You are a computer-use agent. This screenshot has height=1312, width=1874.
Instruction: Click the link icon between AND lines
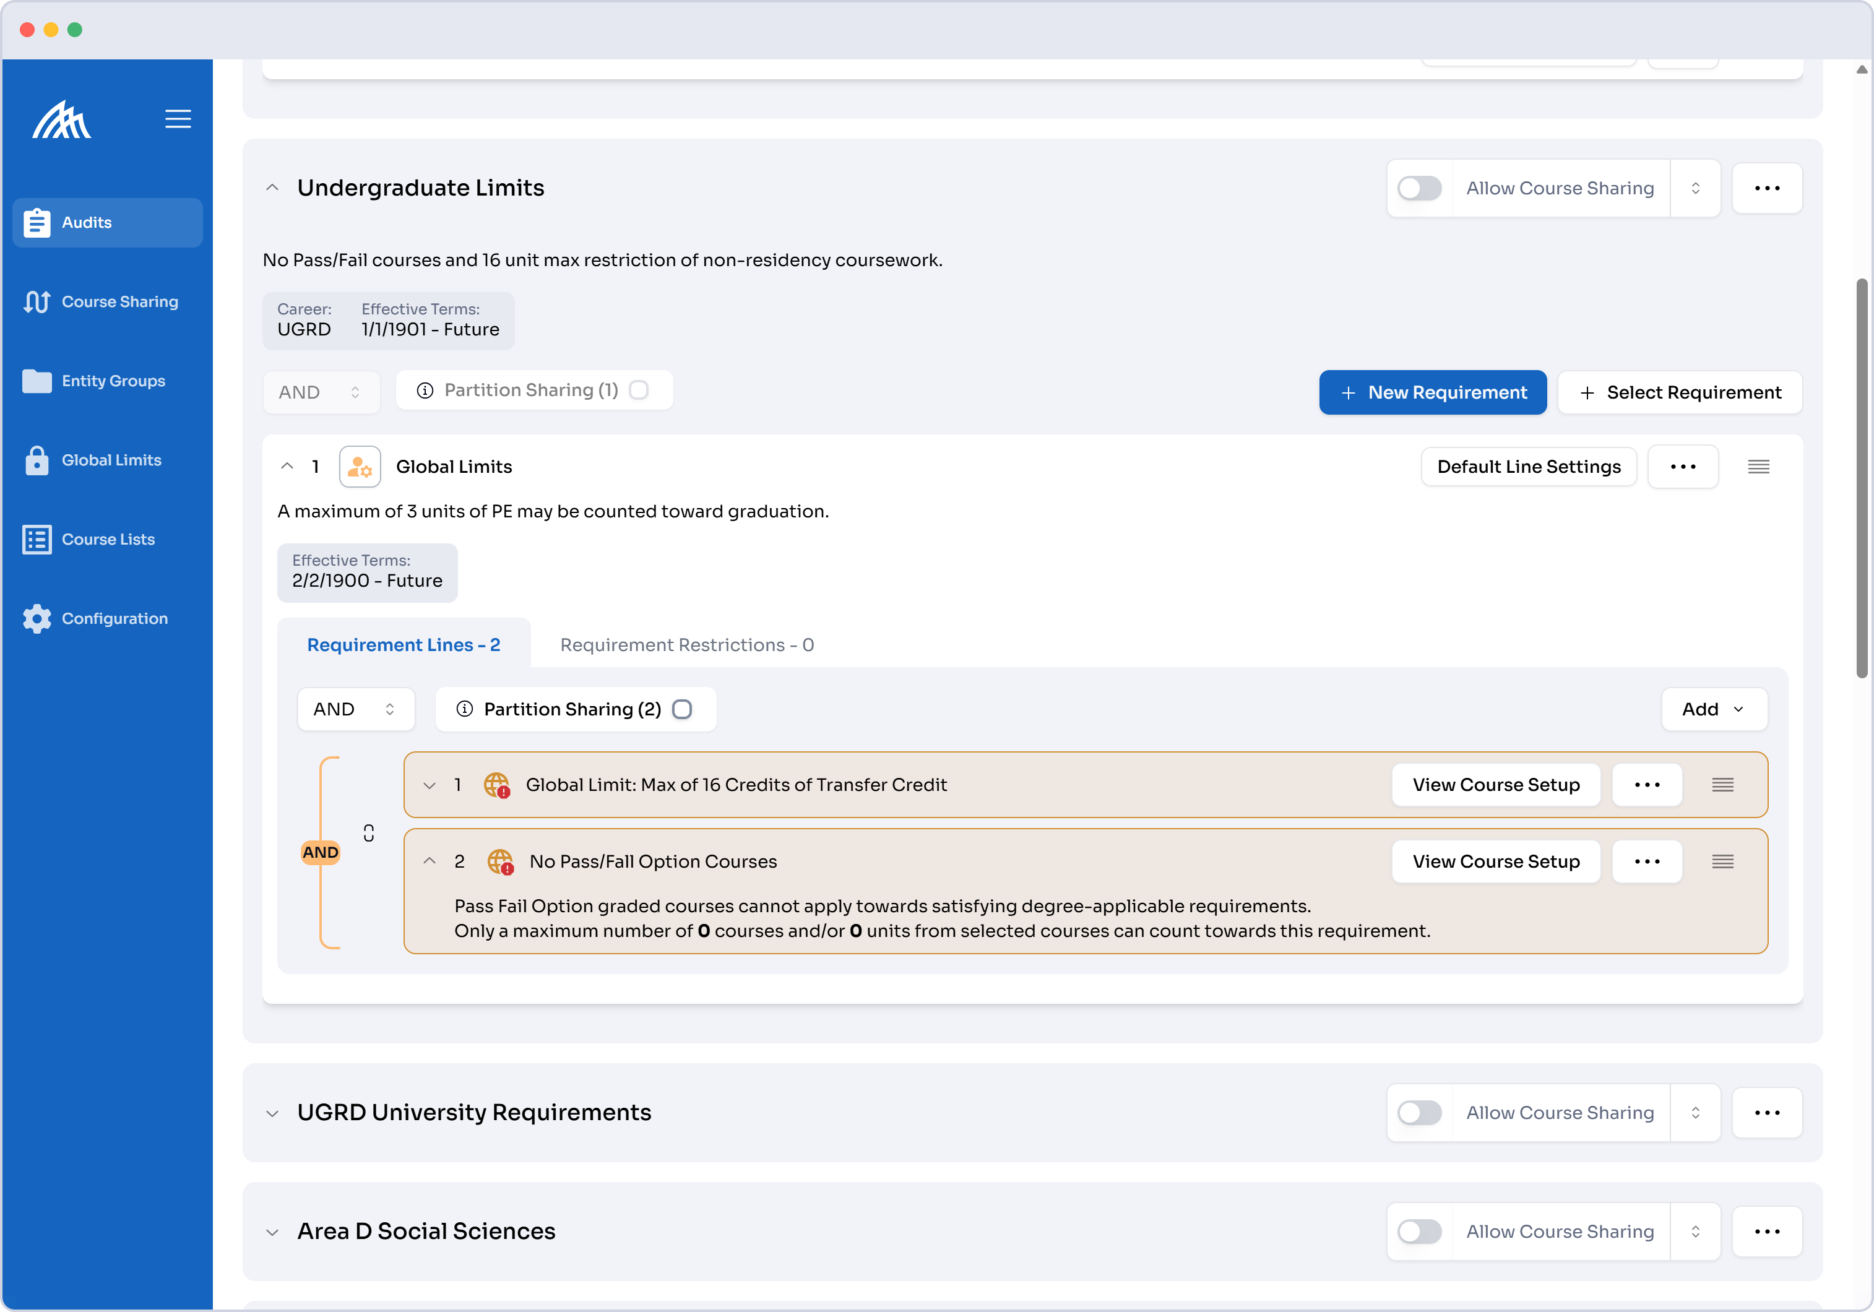tap(369, 833)
